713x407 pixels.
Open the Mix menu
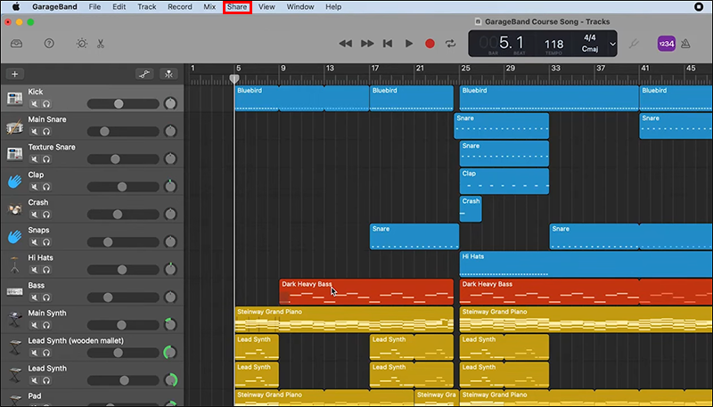click(x=209, y=7)
